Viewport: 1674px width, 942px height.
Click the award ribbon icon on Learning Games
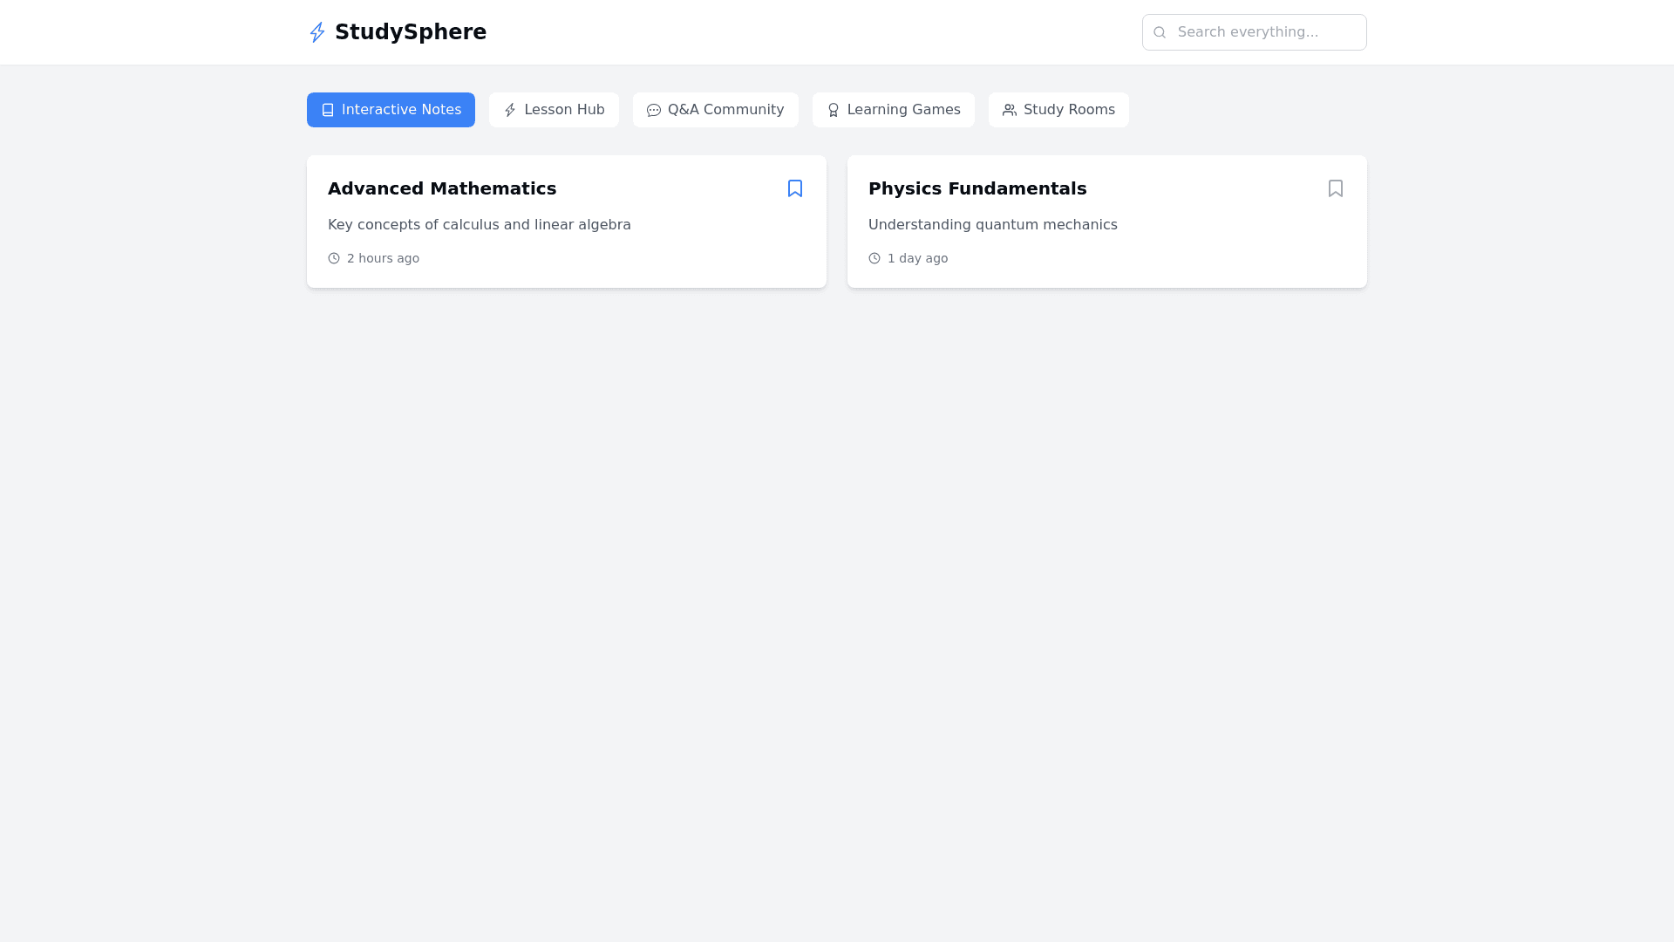point(834,110)
